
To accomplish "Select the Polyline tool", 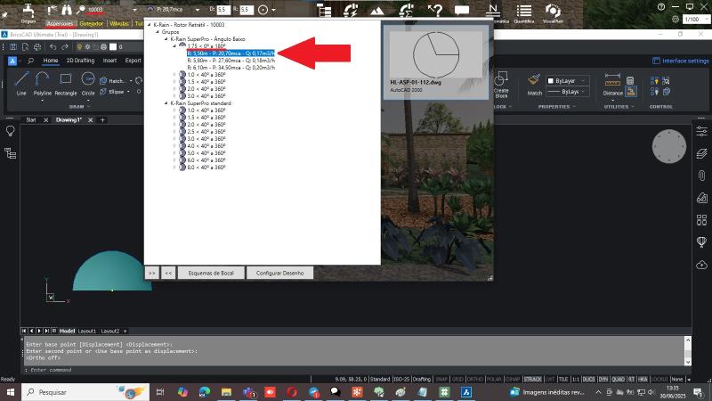I will [x=43, y=82].
